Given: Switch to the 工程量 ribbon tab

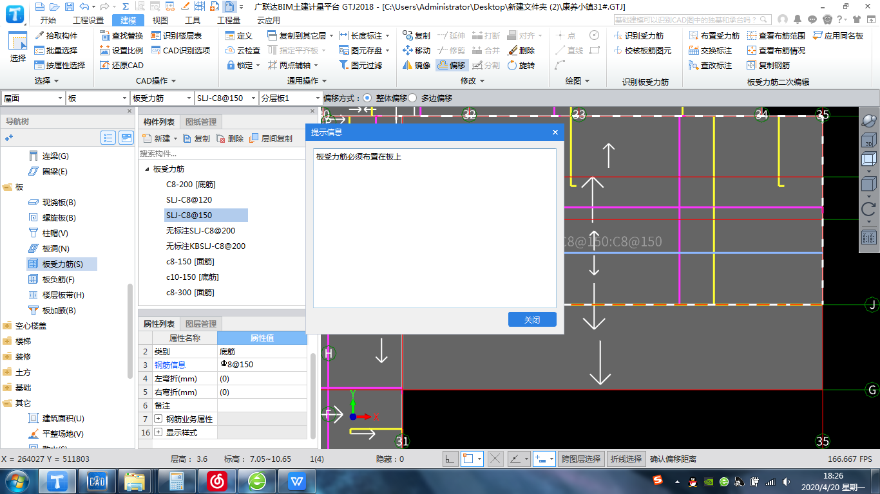Looking at the screenshot, I should click(x=228, y=20).
